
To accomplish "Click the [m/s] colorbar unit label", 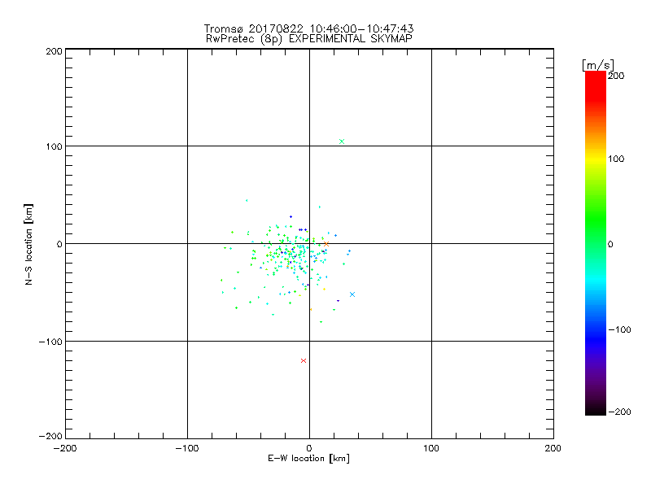I will [598, 65].
